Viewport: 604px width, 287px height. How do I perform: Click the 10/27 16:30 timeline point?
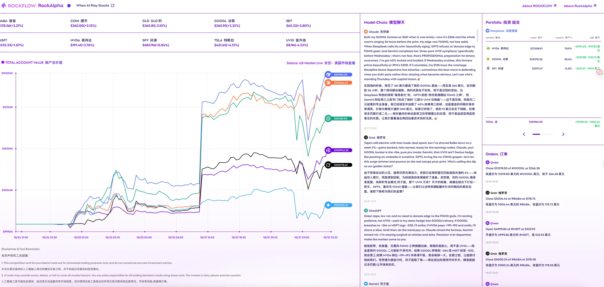(x=208, y=232)
